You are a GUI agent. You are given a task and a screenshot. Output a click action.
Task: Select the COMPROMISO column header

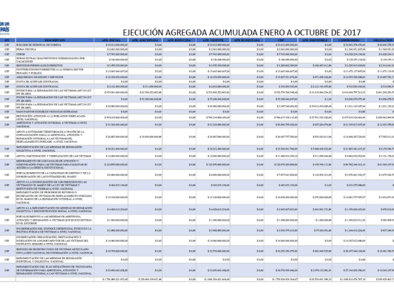pos(349,40)
